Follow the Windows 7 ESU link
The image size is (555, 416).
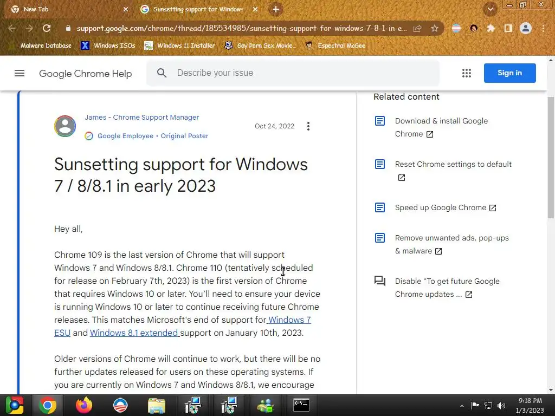click(289, 320)
